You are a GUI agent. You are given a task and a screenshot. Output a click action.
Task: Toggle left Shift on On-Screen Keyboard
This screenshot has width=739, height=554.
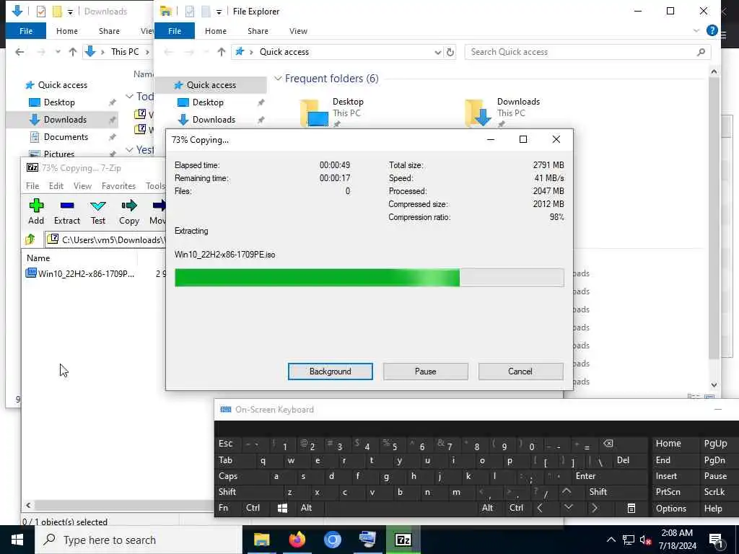[227, 492]
